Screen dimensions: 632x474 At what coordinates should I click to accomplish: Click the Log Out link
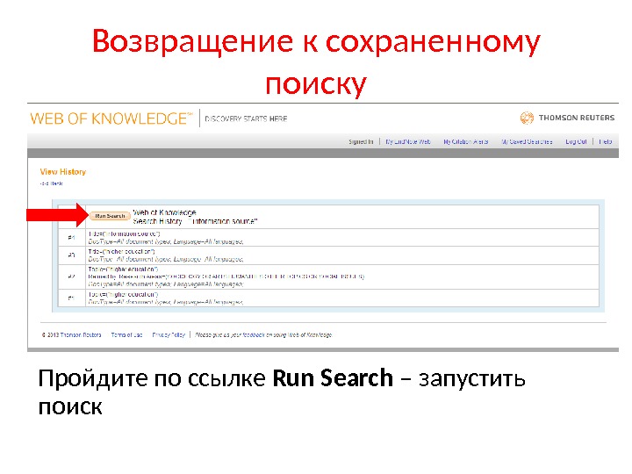coord(576,142)
